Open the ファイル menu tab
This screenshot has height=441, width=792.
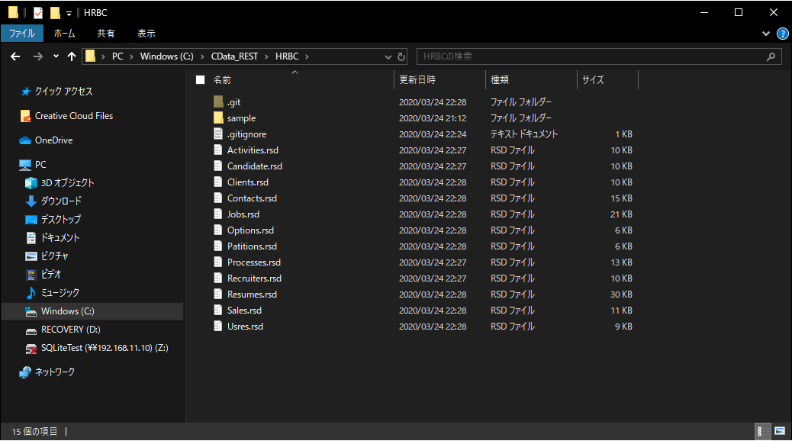point(22,34)
